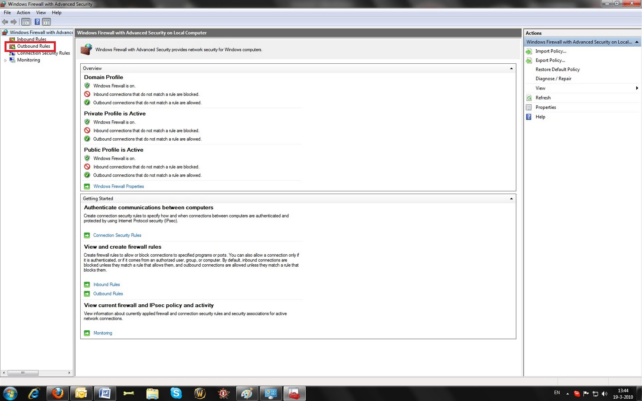Image resolution: width=642 pixels, height=401 pixels.
Task: Click the tree scrollbar's right arrow
Action: tap(69, 373)
